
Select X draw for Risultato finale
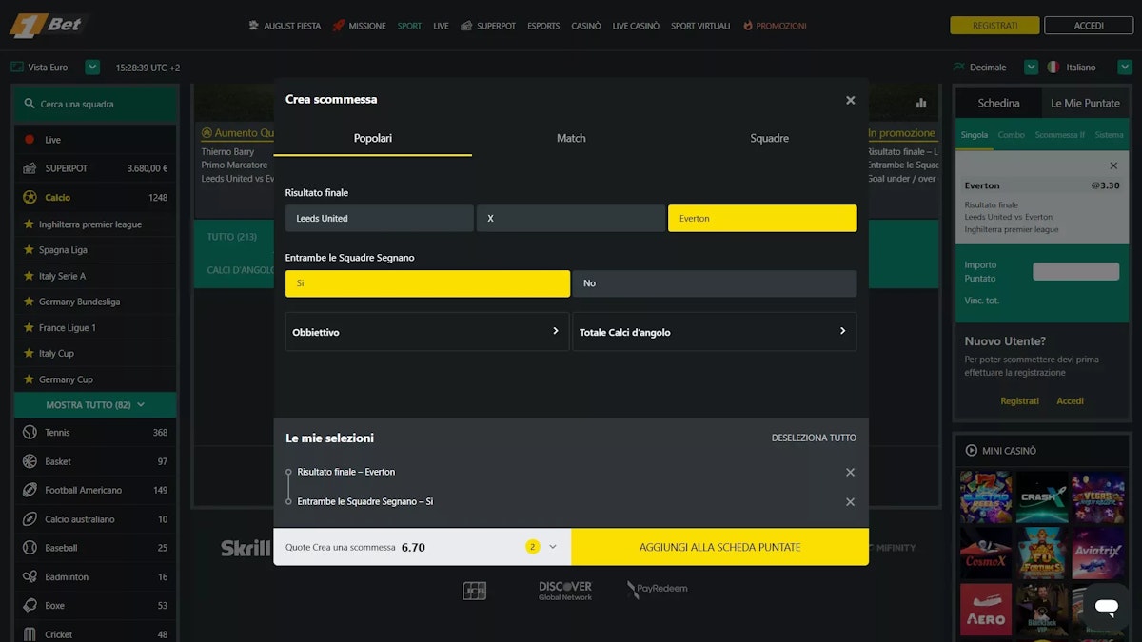click(571, 219)
